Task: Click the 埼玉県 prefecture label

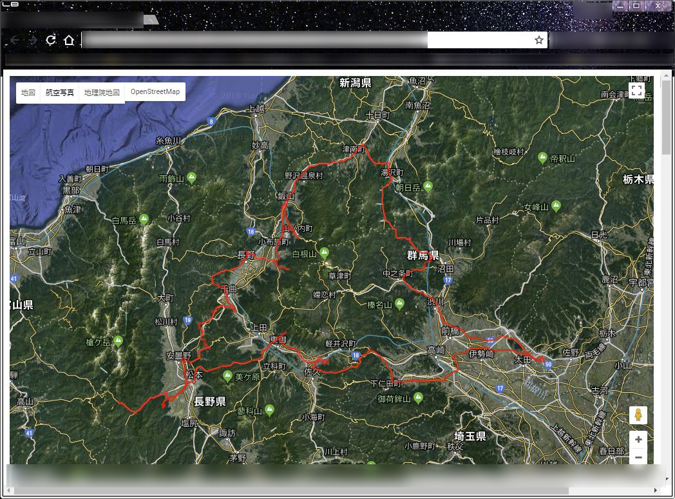Action: (470, 436)
